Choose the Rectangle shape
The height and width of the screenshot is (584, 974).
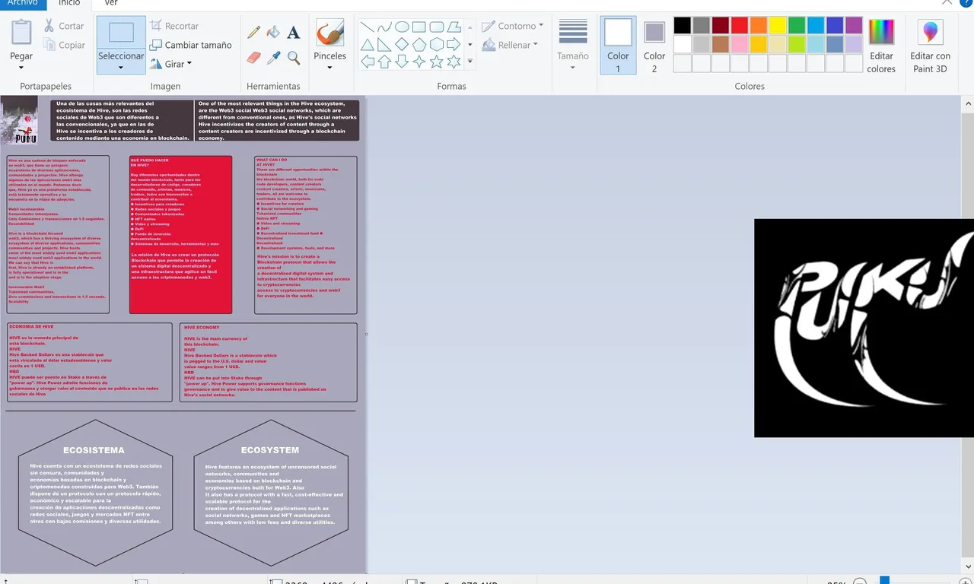pos(419,27)
